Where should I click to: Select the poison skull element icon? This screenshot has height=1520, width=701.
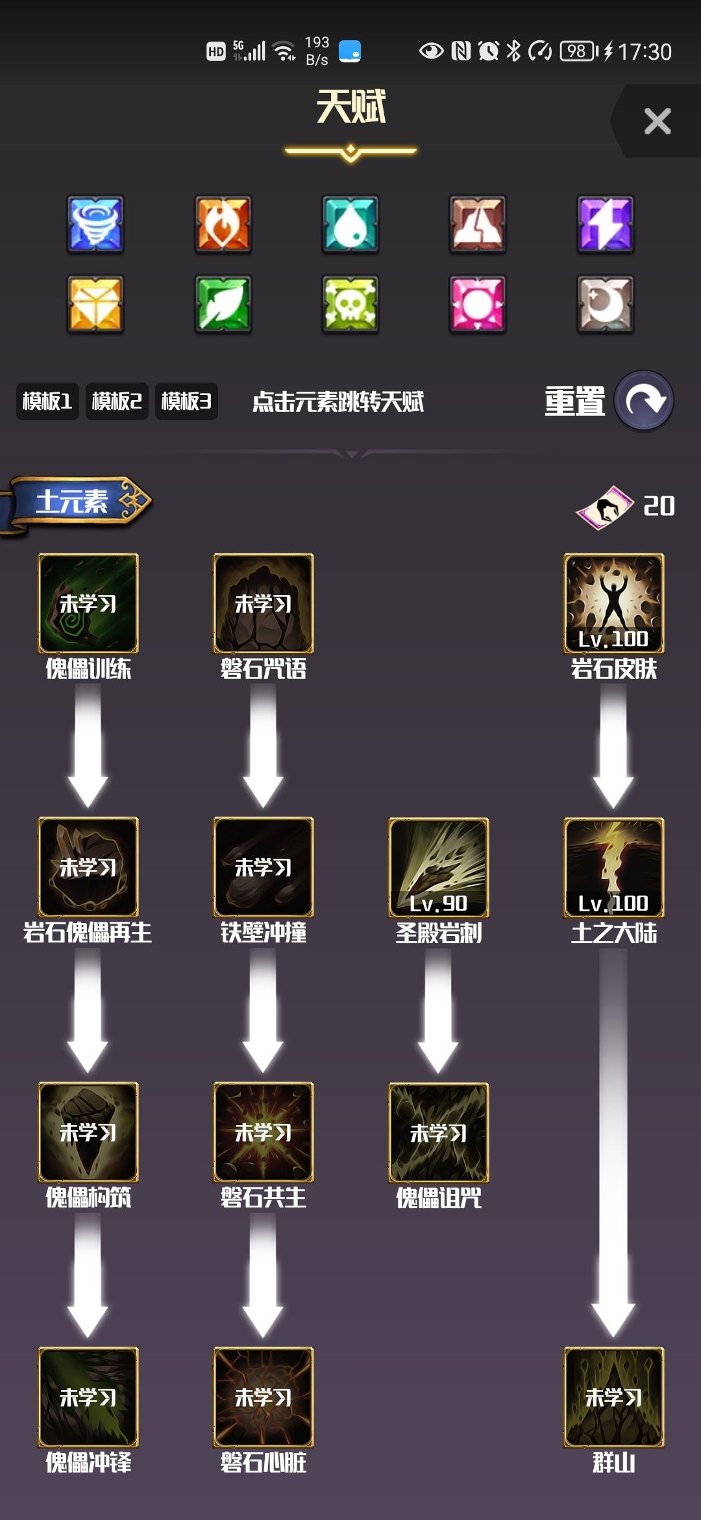coord(350,304)
